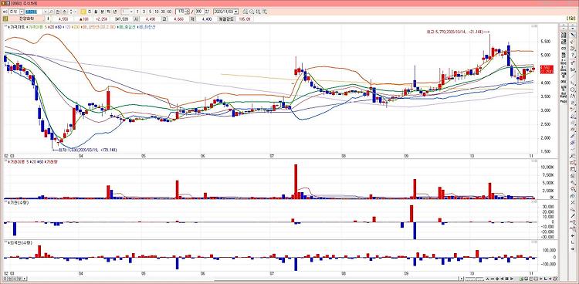The image size is (579, 284).
Task: Select the 30 interval button
Action: (x=163, y=12)
